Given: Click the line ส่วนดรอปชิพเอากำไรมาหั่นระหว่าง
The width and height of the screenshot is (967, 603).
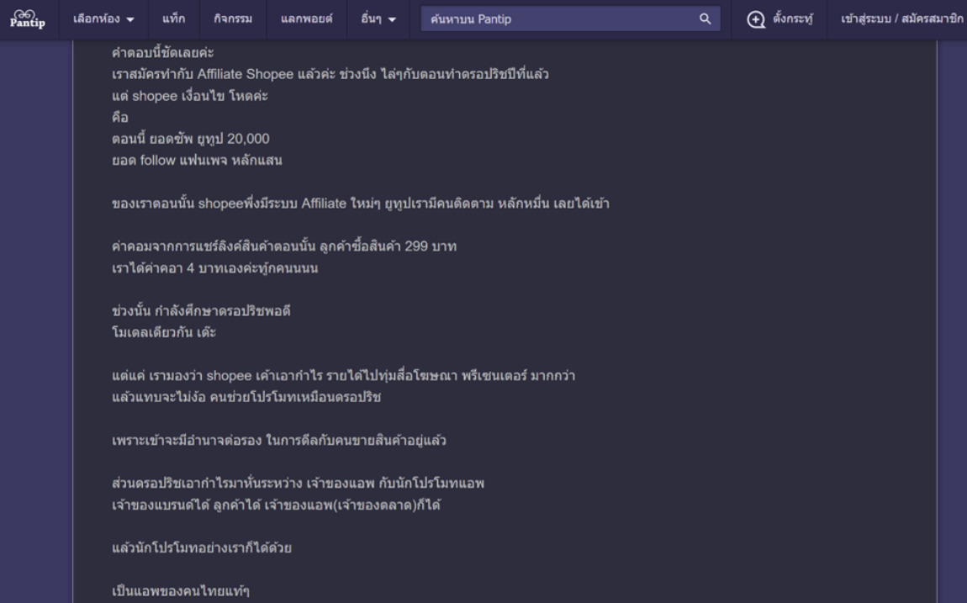Looking at the screenshot, I should coord(298,484).
